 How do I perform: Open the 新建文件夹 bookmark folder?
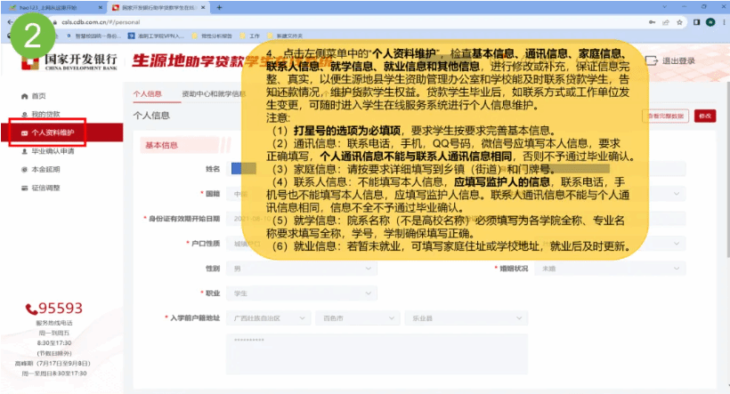coord(285,36)
